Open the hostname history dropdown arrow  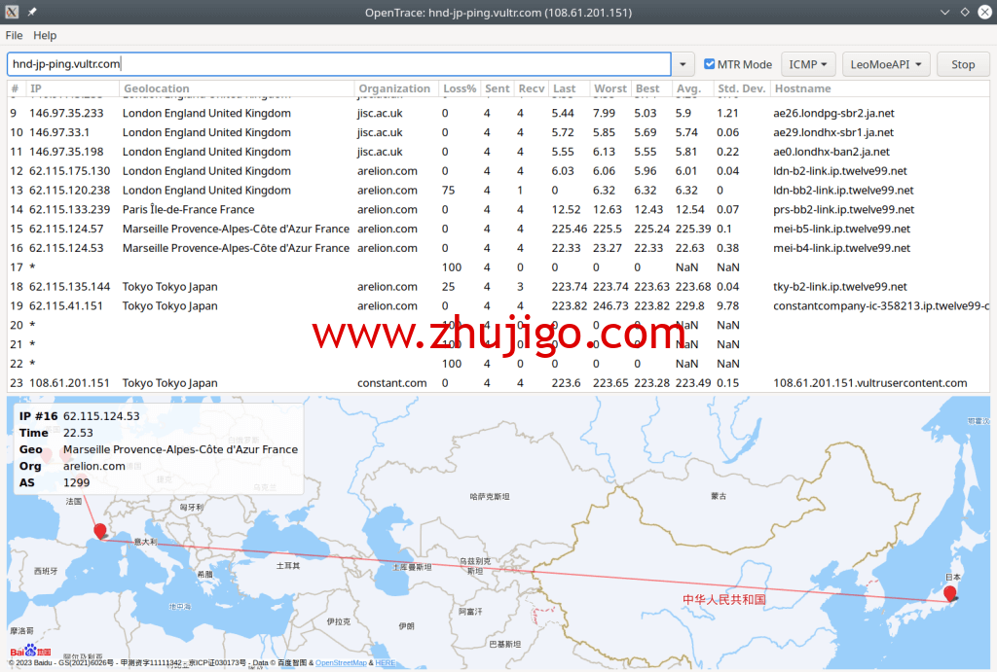click(683, 64)
